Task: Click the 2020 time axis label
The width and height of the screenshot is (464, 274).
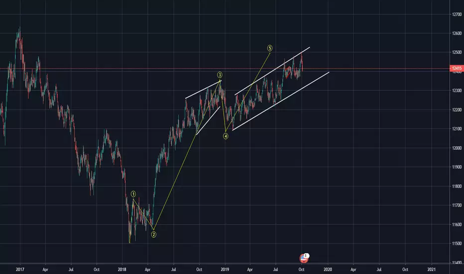Action: tap(328, 269)
